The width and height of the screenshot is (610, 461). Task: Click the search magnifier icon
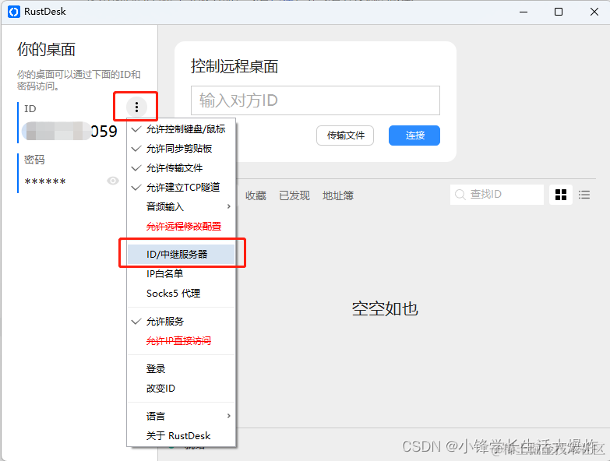tap(460, 195)
